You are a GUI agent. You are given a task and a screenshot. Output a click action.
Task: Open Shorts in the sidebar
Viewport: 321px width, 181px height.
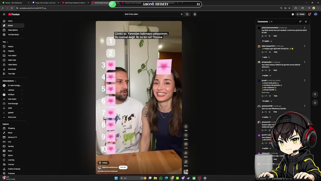[13, 25]
